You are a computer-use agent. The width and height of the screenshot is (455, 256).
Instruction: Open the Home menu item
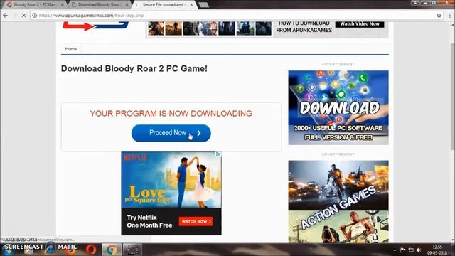(71, 49)
